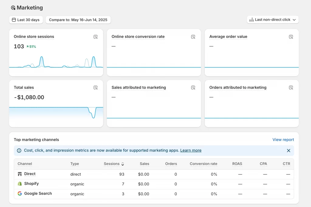Viewport: 311px width, 207px height.
Task: Click the Type column header
Action: click(x=75, y=164)
